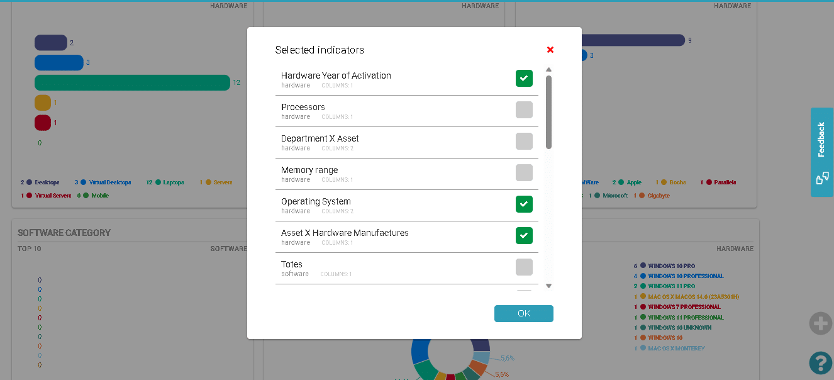834x380 pixels.
Task: Open the help question mark icon
Action: pyautogui.click(x=821, y=363)
